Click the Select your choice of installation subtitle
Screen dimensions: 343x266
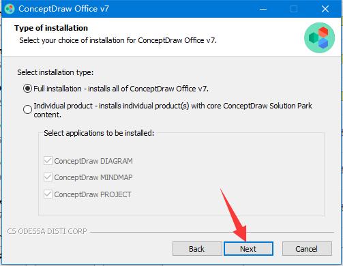point(118,40)
